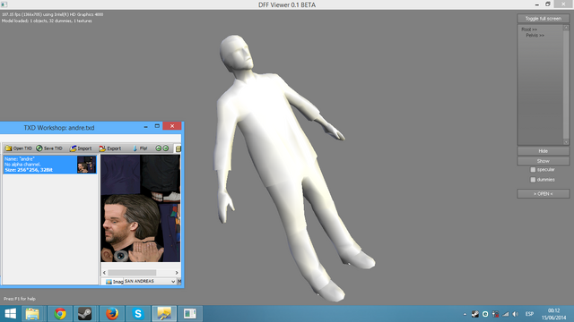
Task: Click the "Press F1 for help" status text
Action: pyautogui.click(x=20, y=299)
